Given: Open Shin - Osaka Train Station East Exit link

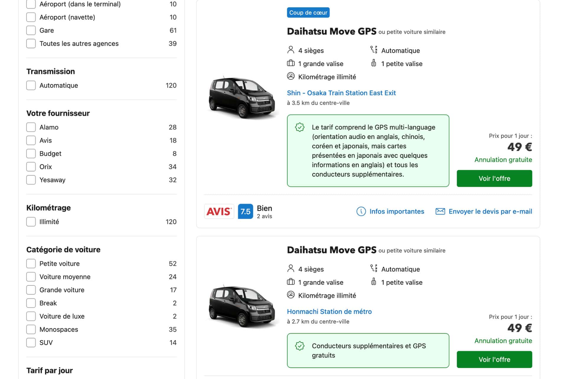Looking at the screenshot, I should point(341,93).
